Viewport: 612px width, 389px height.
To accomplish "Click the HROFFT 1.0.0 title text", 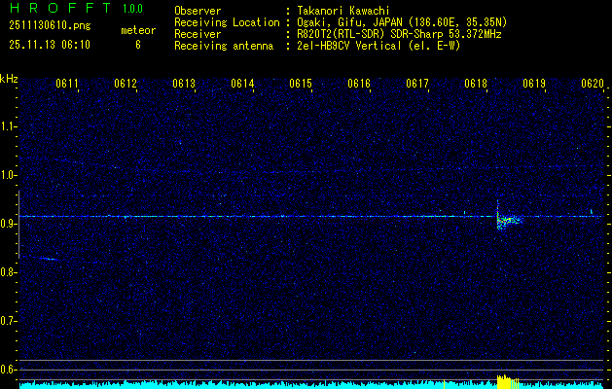I will [x=76, y=8].
